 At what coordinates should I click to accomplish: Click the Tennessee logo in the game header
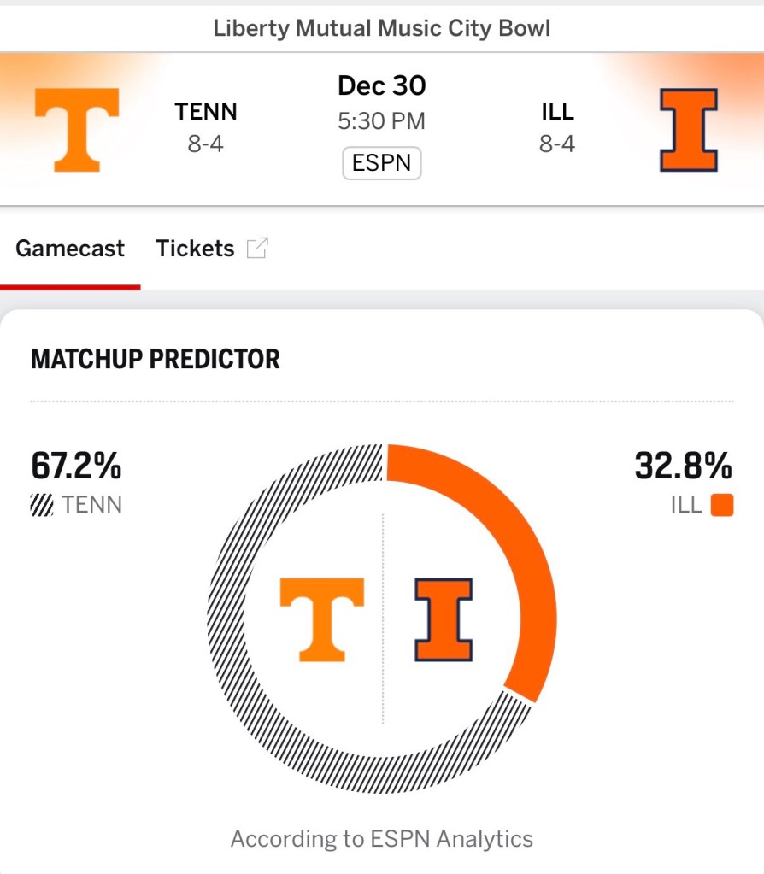[77, 129]
